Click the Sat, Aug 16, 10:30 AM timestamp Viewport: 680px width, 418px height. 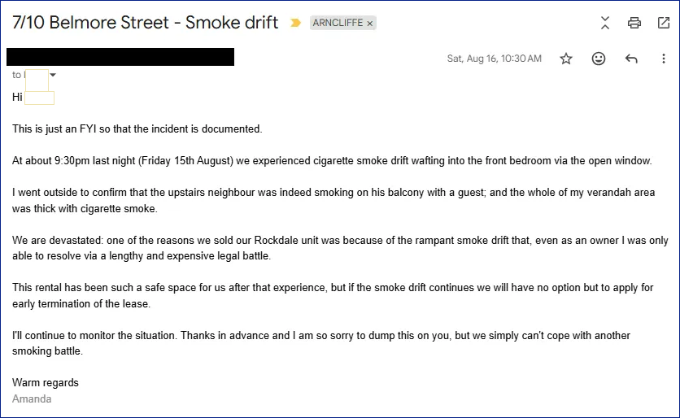tap(495, 59)
